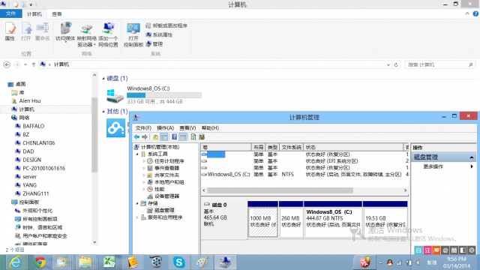Click the volume list horizontal scrollbar
The height and width of the screenshot is (270, 480).
[x=280, y=190]
